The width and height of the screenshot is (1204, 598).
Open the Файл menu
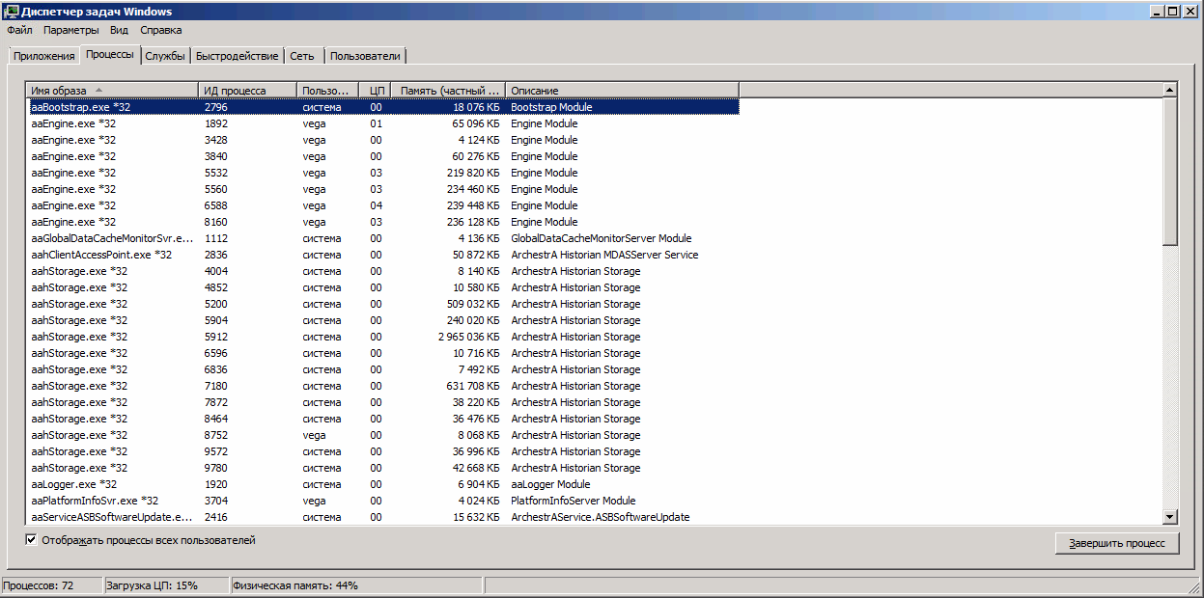click(x=19, y=30)
